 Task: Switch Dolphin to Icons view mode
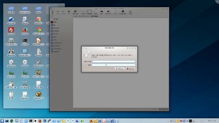tap(83, 13)
